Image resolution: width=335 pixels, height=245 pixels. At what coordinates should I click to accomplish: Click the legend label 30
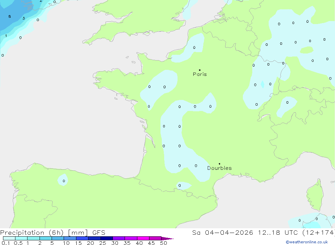point(115,243)
